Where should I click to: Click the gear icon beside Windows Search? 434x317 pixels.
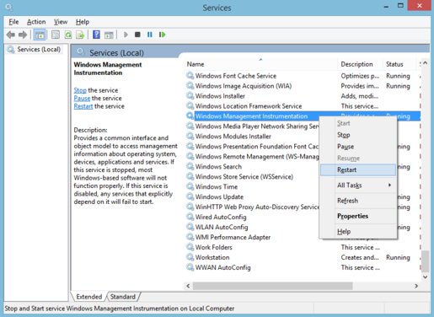coord(190,167)
